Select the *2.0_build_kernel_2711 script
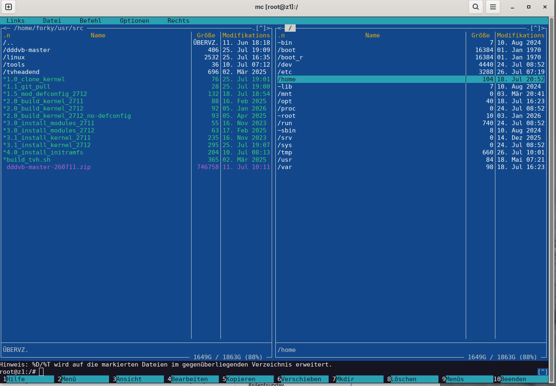Viewport: 556px width, 386px height. click(x=137, y=101)
